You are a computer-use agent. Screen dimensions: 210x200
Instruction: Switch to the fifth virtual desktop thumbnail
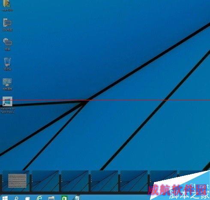134,181
